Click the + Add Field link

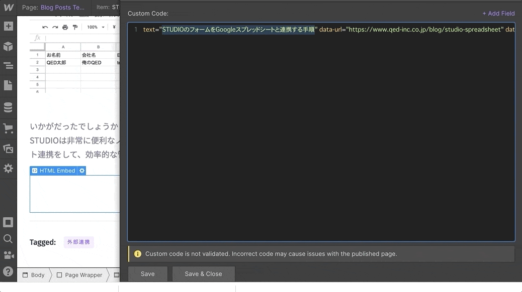click(498, 14)
